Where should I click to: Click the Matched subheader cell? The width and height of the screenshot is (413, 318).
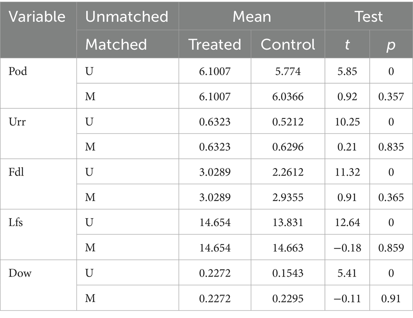116,44
